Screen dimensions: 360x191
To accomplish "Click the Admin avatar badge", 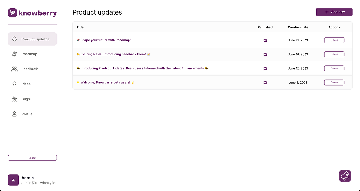I will tap(13, 180).
